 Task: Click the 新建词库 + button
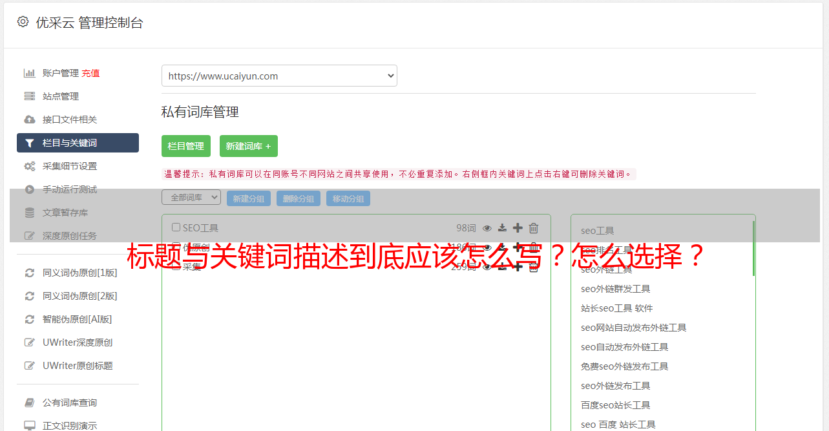(x=249, y=146)
